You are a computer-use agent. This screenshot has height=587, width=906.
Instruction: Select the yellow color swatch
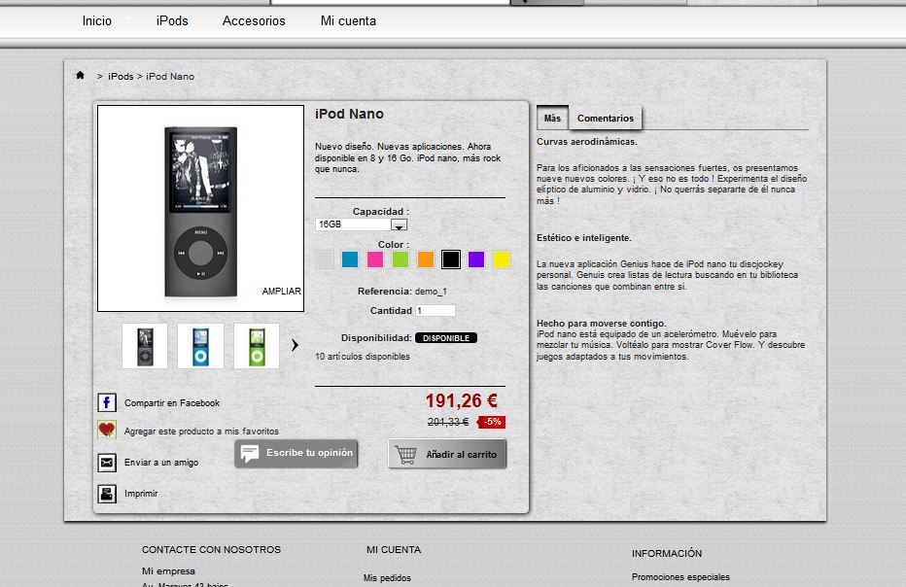[x=502, y=259]
